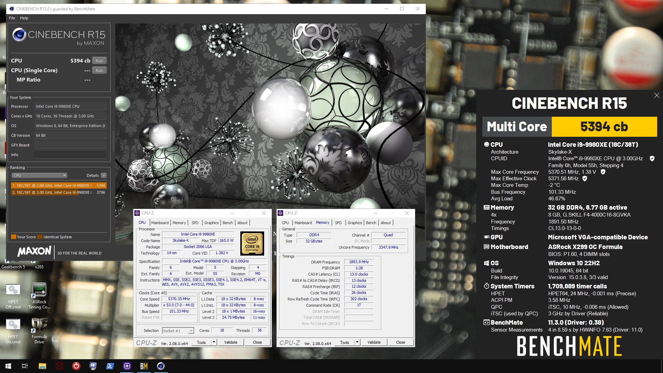Select ranking entry scoring 5394
The height and width of the screenshot is (373, 663).
click(59, 185)
